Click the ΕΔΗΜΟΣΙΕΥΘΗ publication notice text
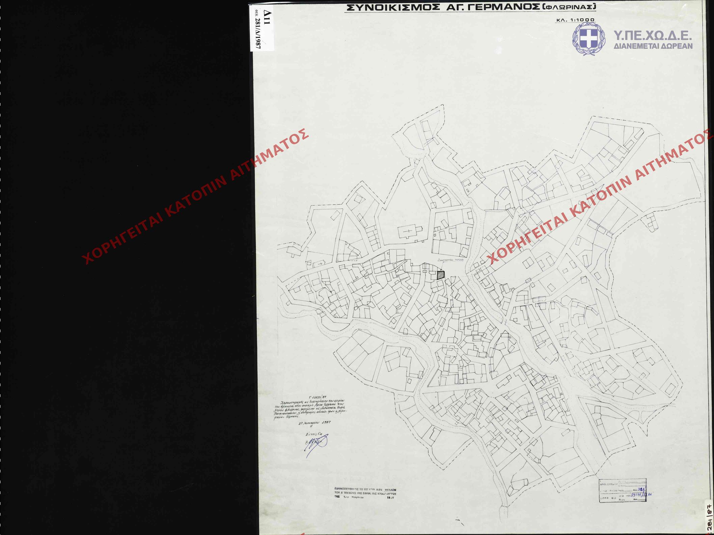The height and width of the screenshot is (535, 714). coord(365,493)
